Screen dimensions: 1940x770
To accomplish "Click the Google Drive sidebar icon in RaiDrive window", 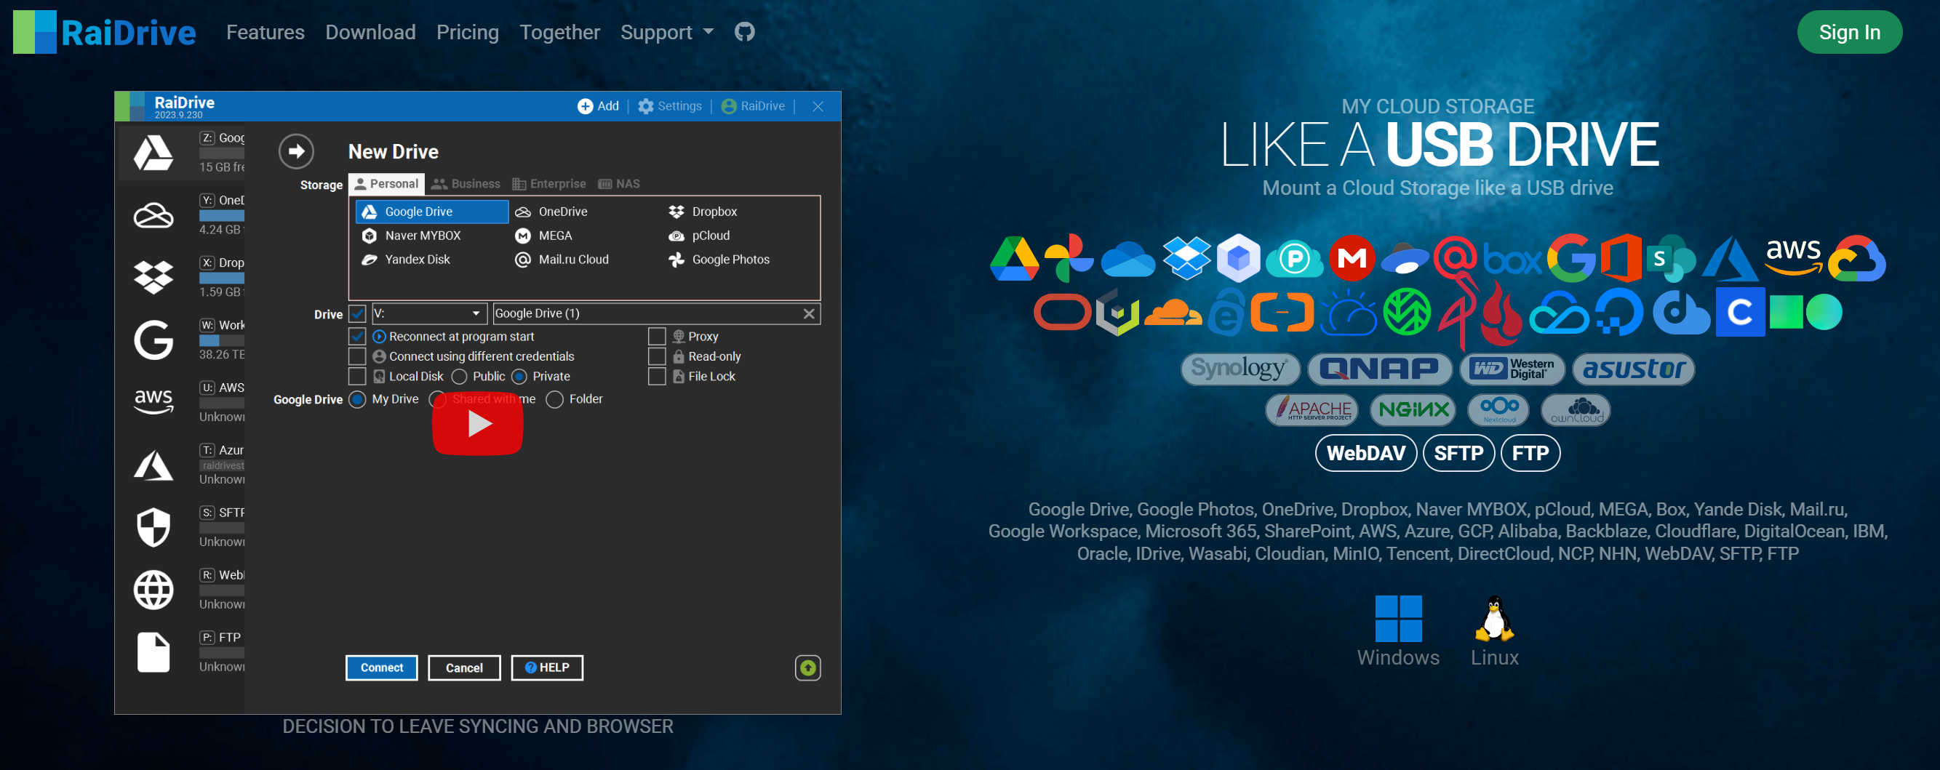I will pos(153,153).
